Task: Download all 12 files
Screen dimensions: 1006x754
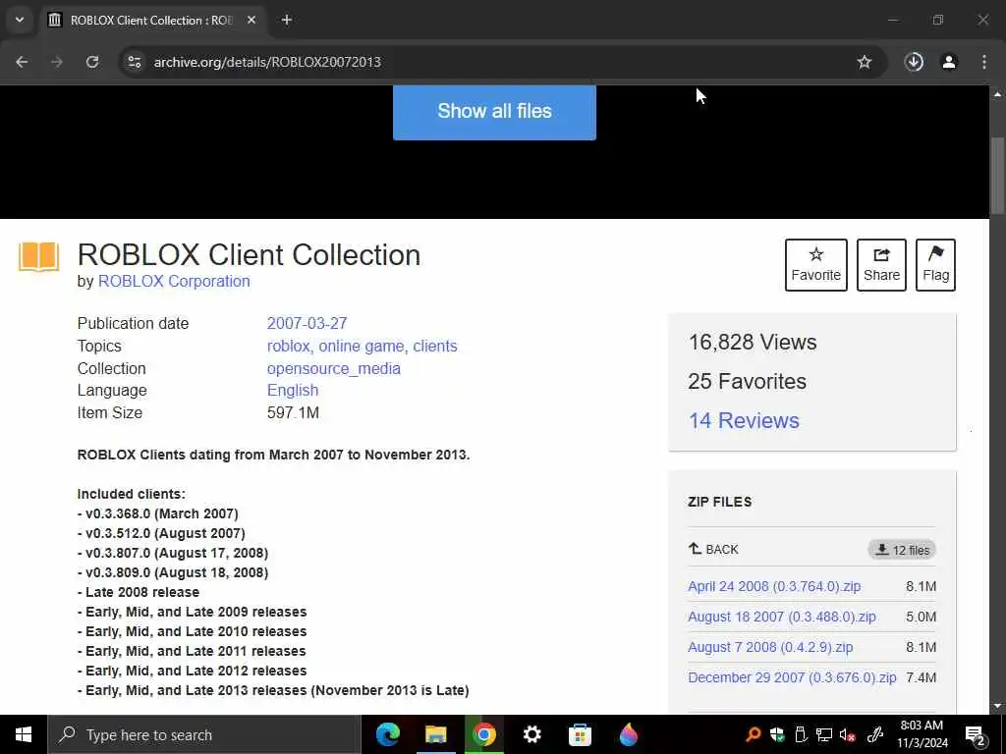Action: 902,550
